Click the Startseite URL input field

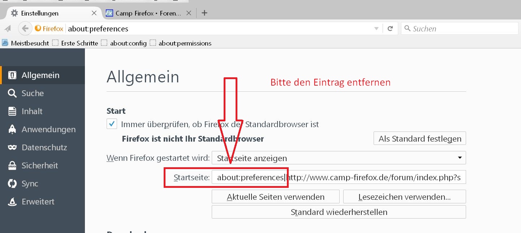[339, 177]
